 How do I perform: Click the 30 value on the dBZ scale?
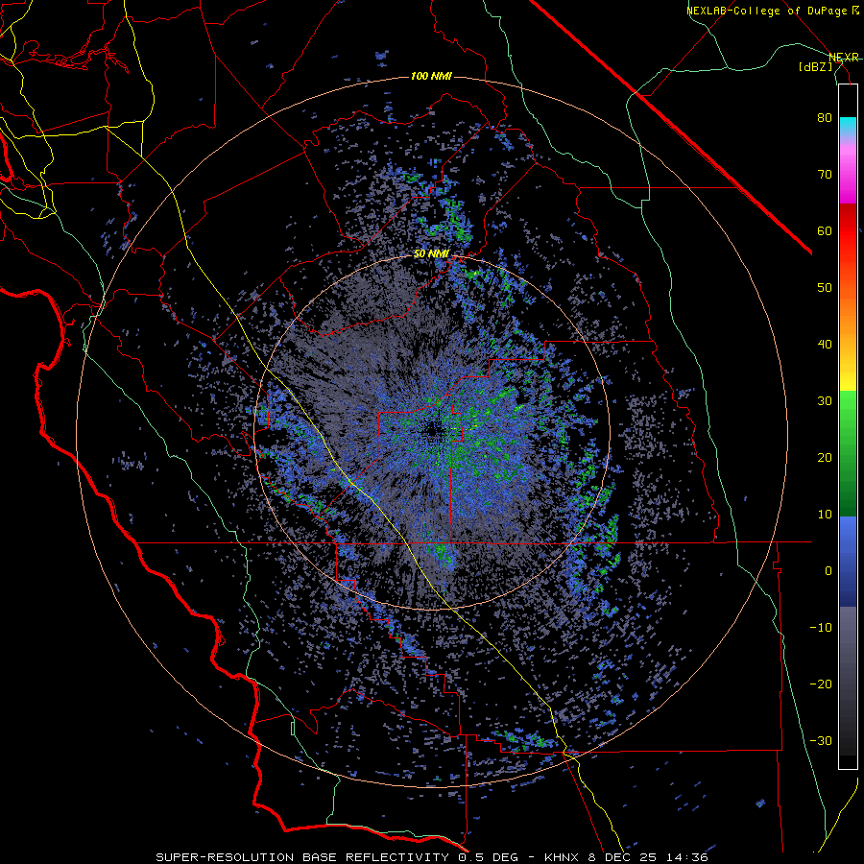(x=825, y=401)
